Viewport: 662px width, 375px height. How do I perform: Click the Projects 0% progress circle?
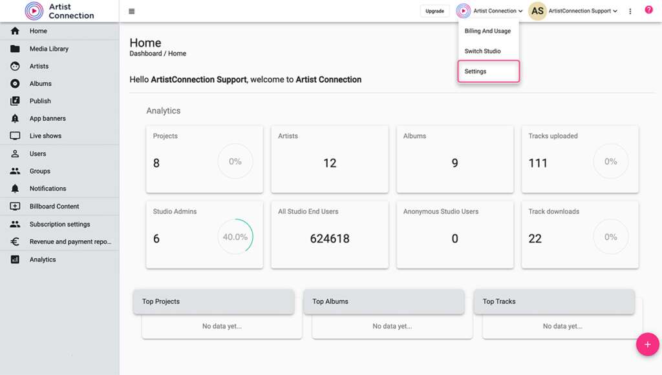tap(235, 161)
